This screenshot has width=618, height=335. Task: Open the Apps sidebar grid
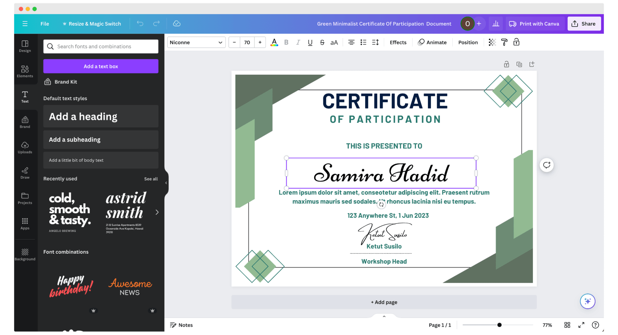pyautogui.click(x=25, y=223)
